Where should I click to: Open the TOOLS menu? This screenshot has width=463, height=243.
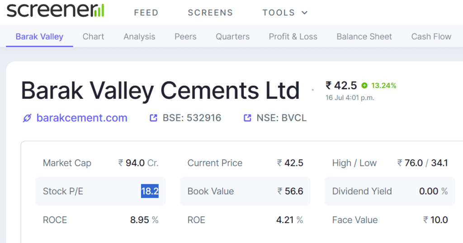pyautogui.click(x=285, y=13)
